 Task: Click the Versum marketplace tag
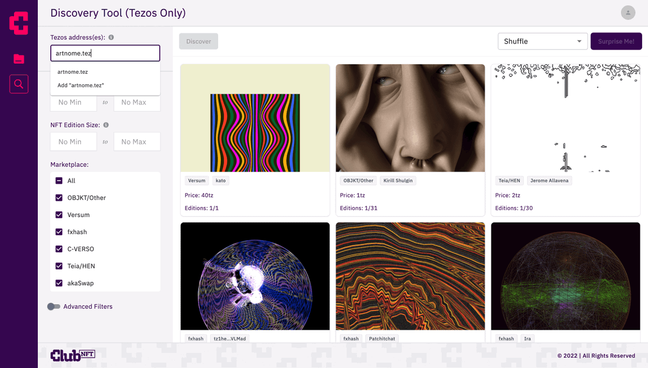point(197,180)
